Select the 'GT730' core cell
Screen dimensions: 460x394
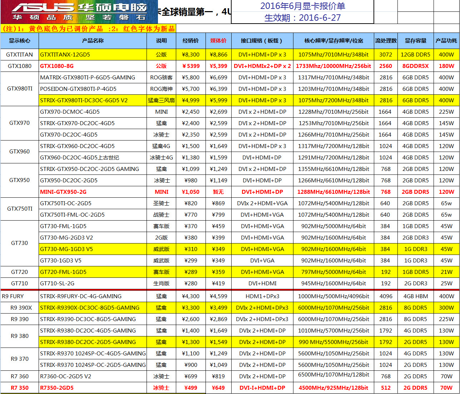(x=20, y=243)
